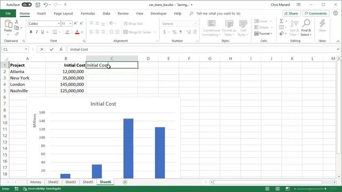Click the Cut scissors icon
The height and width of the screenshot is (192, 342).
click(x=17, y=22)
